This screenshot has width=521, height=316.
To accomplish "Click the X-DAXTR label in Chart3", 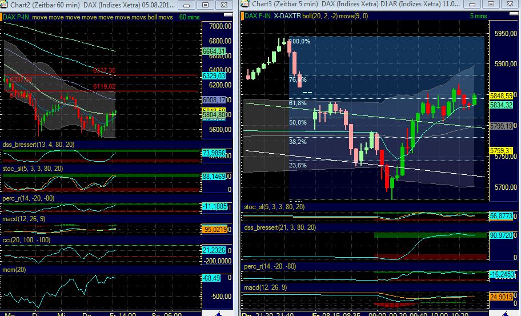I will tap(287, 15).
